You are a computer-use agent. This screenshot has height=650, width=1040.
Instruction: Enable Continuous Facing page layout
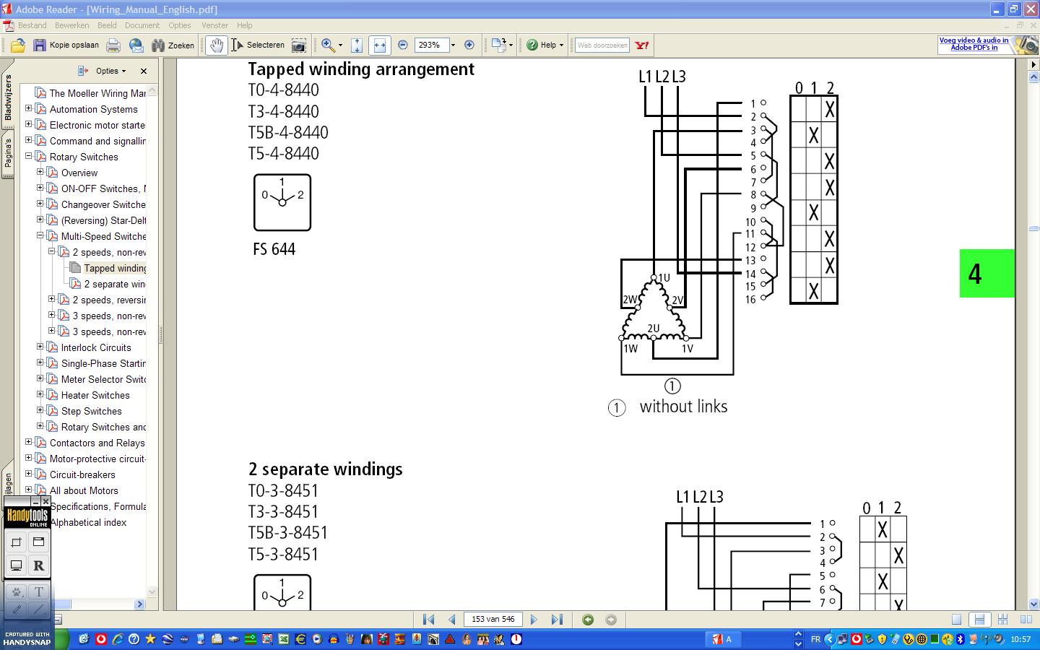[x=1002, y=619]
